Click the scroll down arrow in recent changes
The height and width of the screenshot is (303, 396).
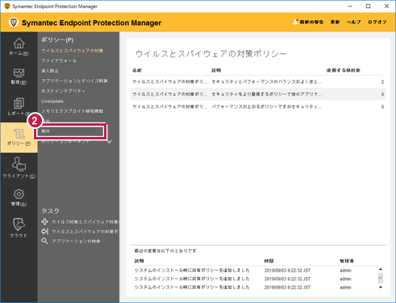[381, 287]
